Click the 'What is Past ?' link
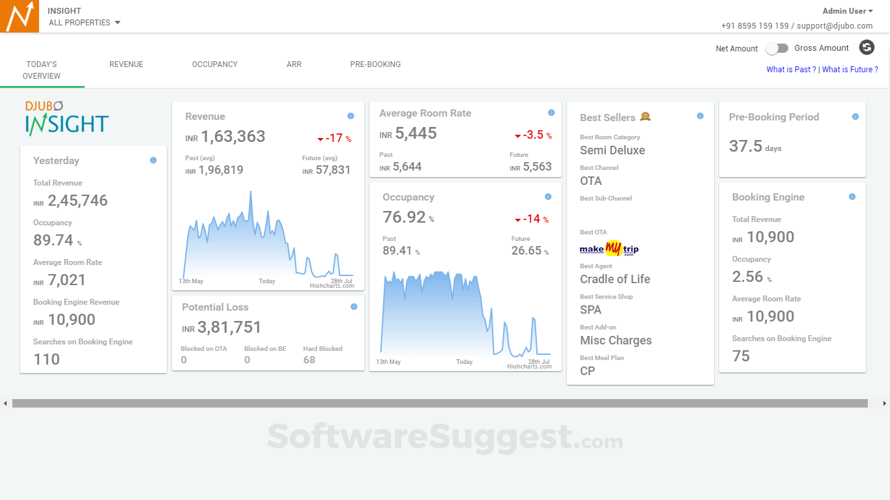890x500 pixels. 790,69
